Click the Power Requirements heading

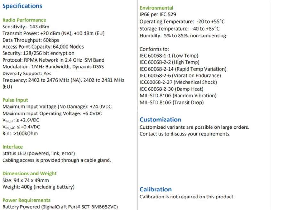[26, 200]
